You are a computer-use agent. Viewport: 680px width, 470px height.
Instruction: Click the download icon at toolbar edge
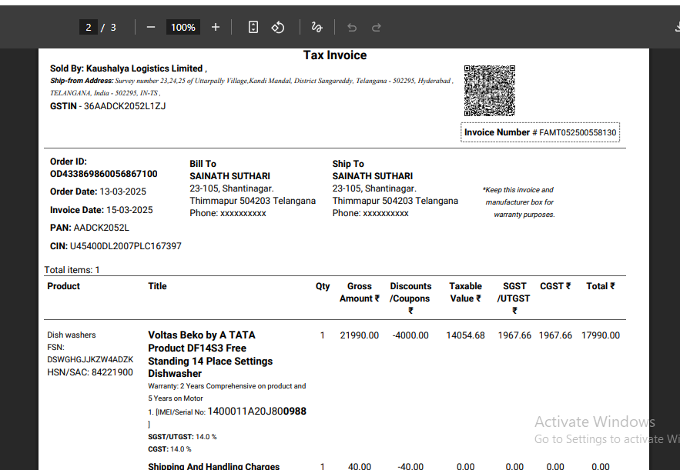(677, 27)
